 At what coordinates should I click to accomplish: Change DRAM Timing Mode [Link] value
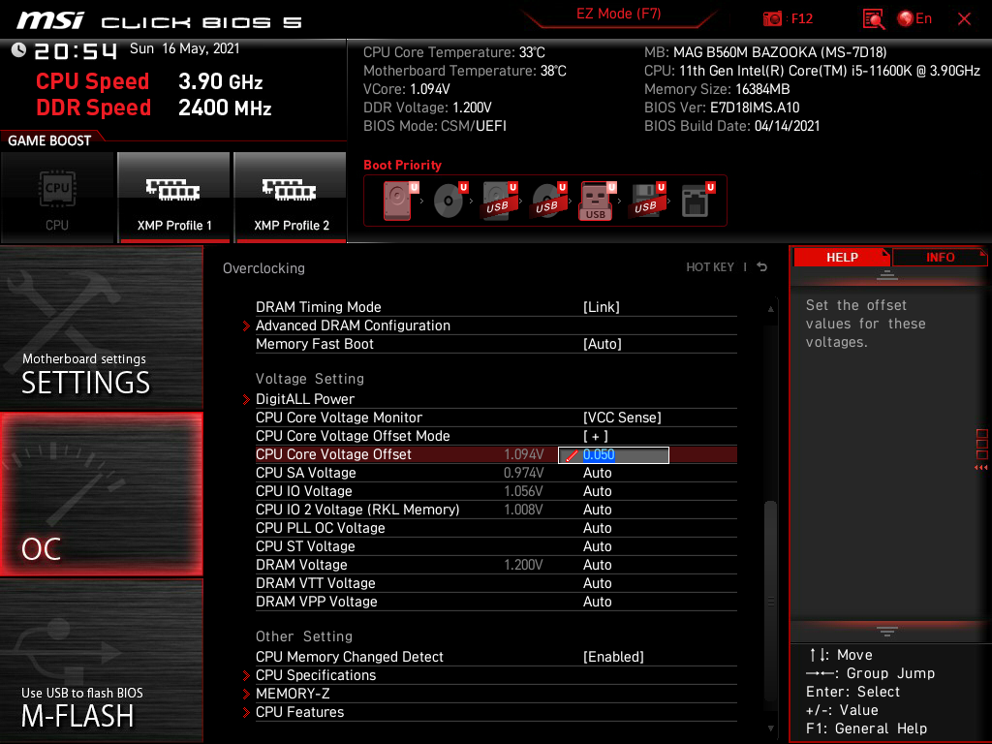click(x=601, y=307)
